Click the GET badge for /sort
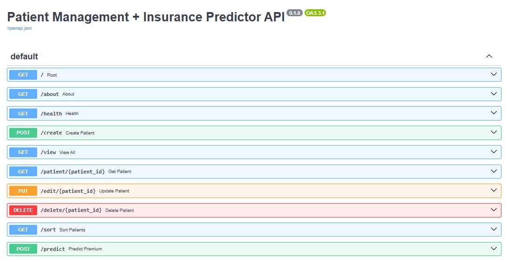The height and width of the screenshot is (262, 508). click(x=23, y=230)
